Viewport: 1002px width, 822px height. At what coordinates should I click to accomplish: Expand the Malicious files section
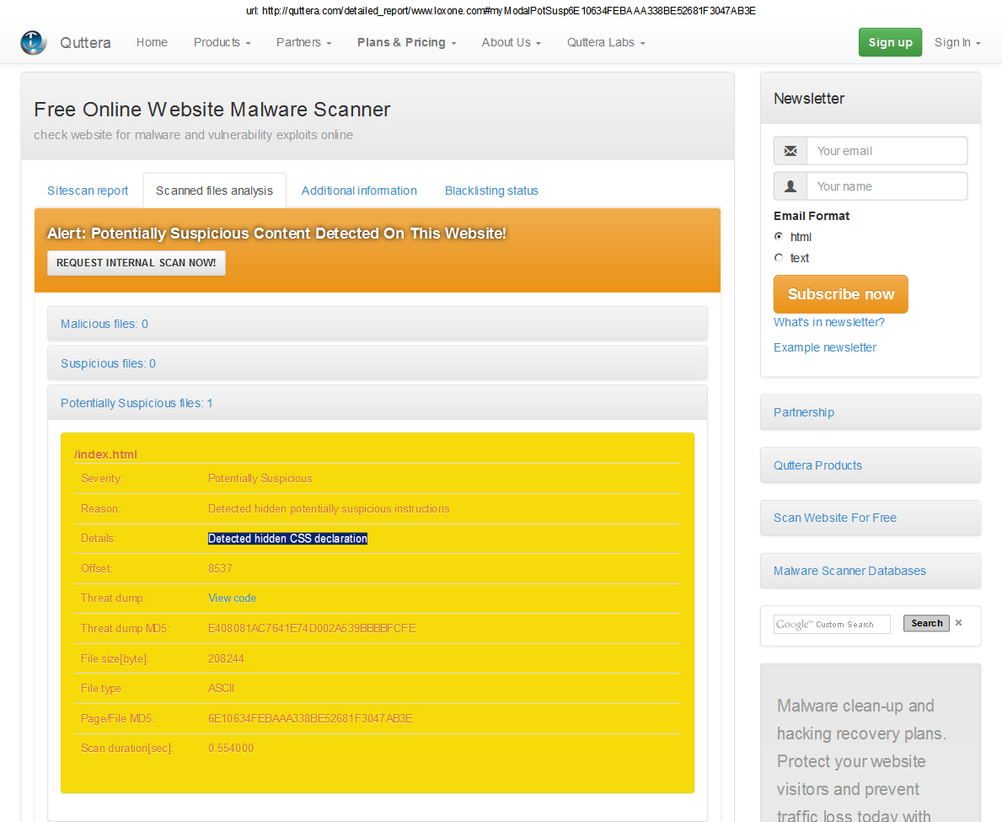pos(104,324)
